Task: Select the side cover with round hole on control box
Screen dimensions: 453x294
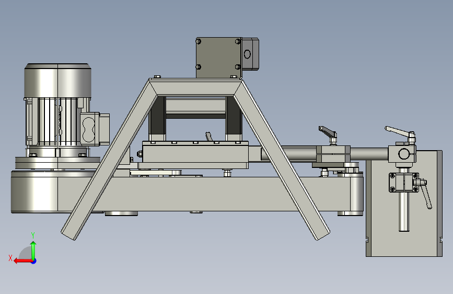Action: coord(250,54)
